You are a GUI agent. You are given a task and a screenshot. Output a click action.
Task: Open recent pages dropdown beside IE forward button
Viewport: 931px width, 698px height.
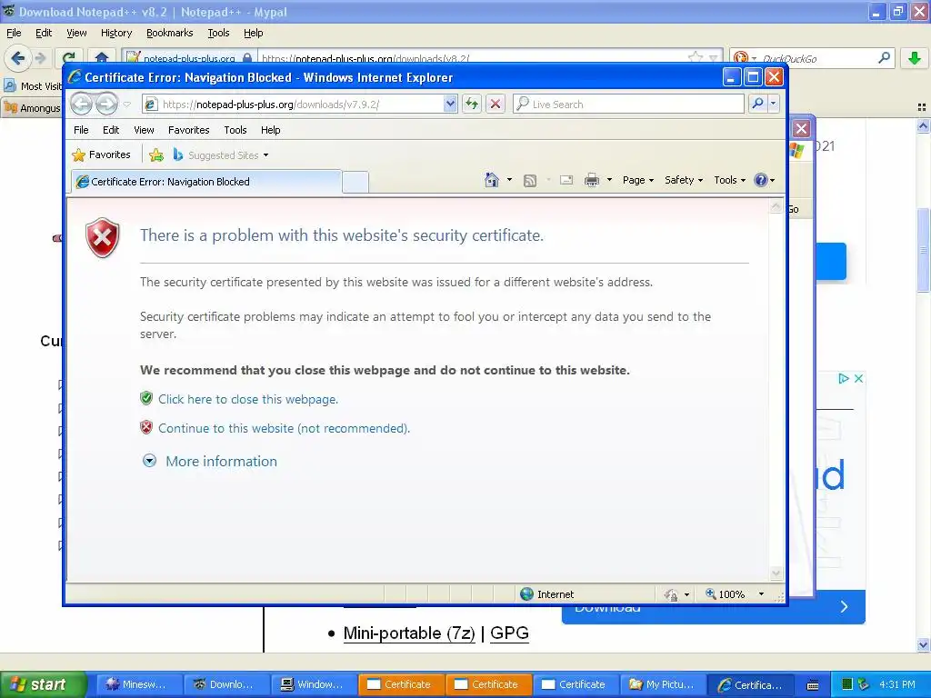[x=127, y=105]
